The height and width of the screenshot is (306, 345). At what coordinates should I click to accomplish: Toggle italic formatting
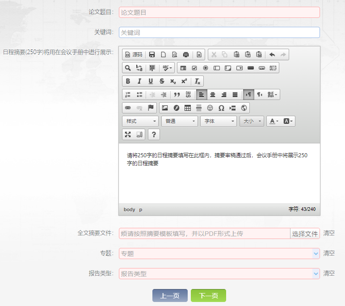click(139, 81)
